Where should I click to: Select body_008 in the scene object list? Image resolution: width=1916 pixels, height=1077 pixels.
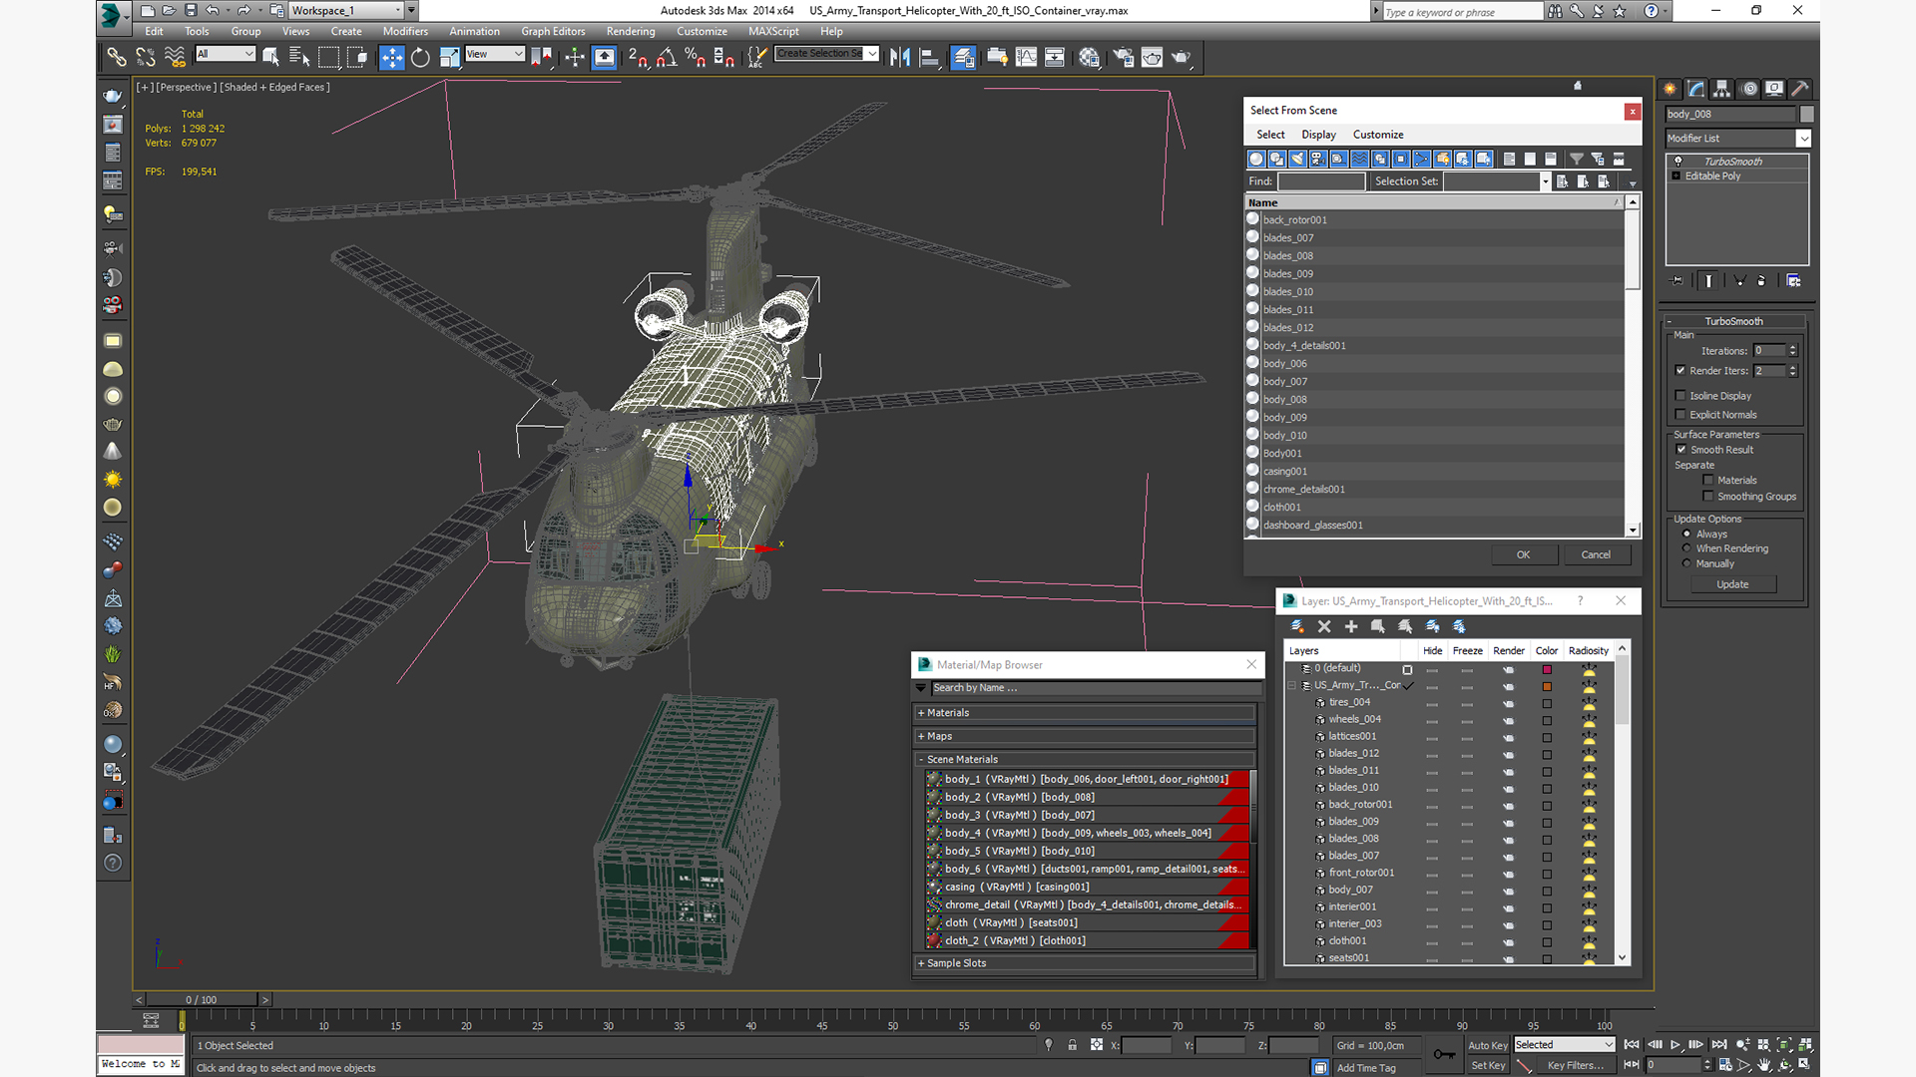coord(1284,400)
